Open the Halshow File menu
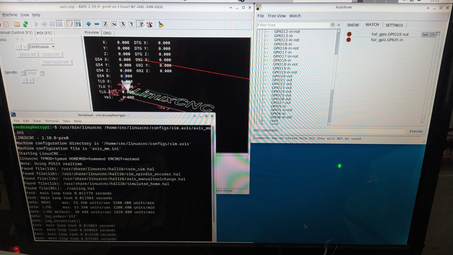The width and height of the screenshot is (453, 255). 261,16
